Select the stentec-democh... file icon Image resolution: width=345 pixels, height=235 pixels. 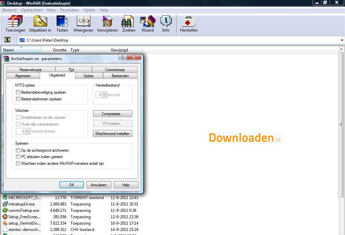point(5,229)
